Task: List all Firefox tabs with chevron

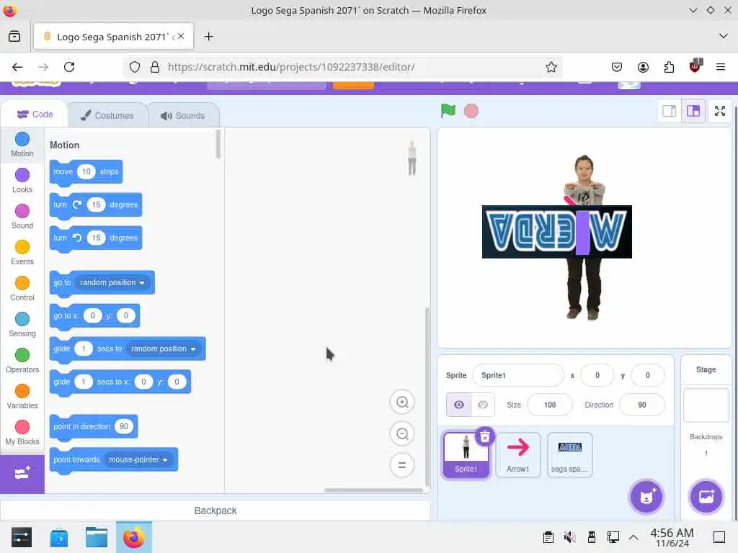Action: pyautogui.click(x=724, y=36)
